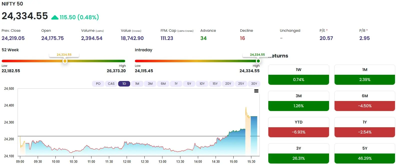
Task: Open the 5Y returns card 46.29%
Action: 365,153
